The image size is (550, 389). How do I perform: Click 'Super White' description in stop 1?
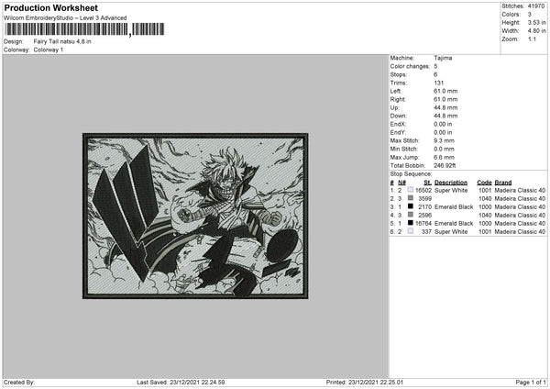point(451,190)
